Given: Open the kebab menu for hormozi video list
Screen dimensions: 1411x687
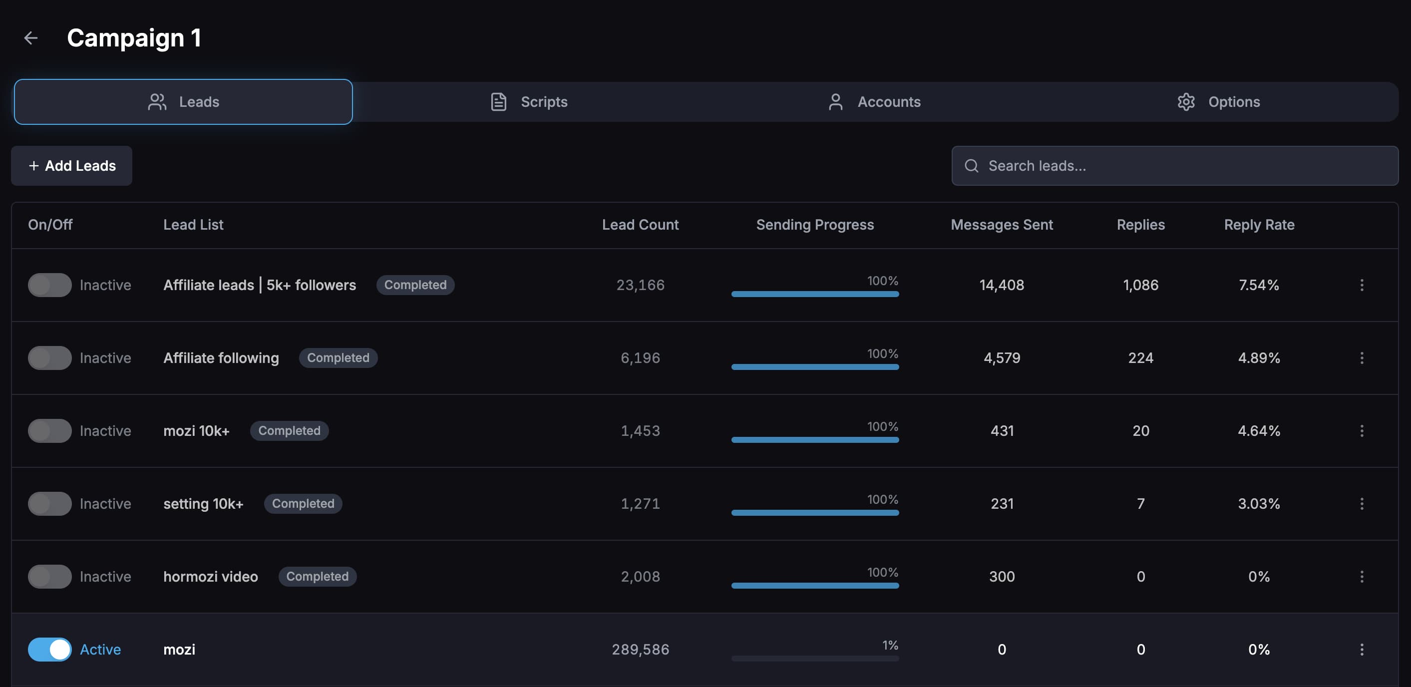Looking at the screenshot, I should pyautogui.click(x=1362, y=576).
